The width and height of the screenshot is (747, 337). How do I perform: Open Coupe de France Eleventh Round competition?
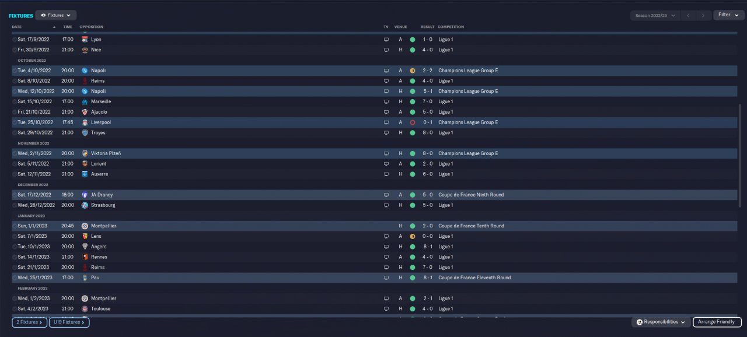474,278
